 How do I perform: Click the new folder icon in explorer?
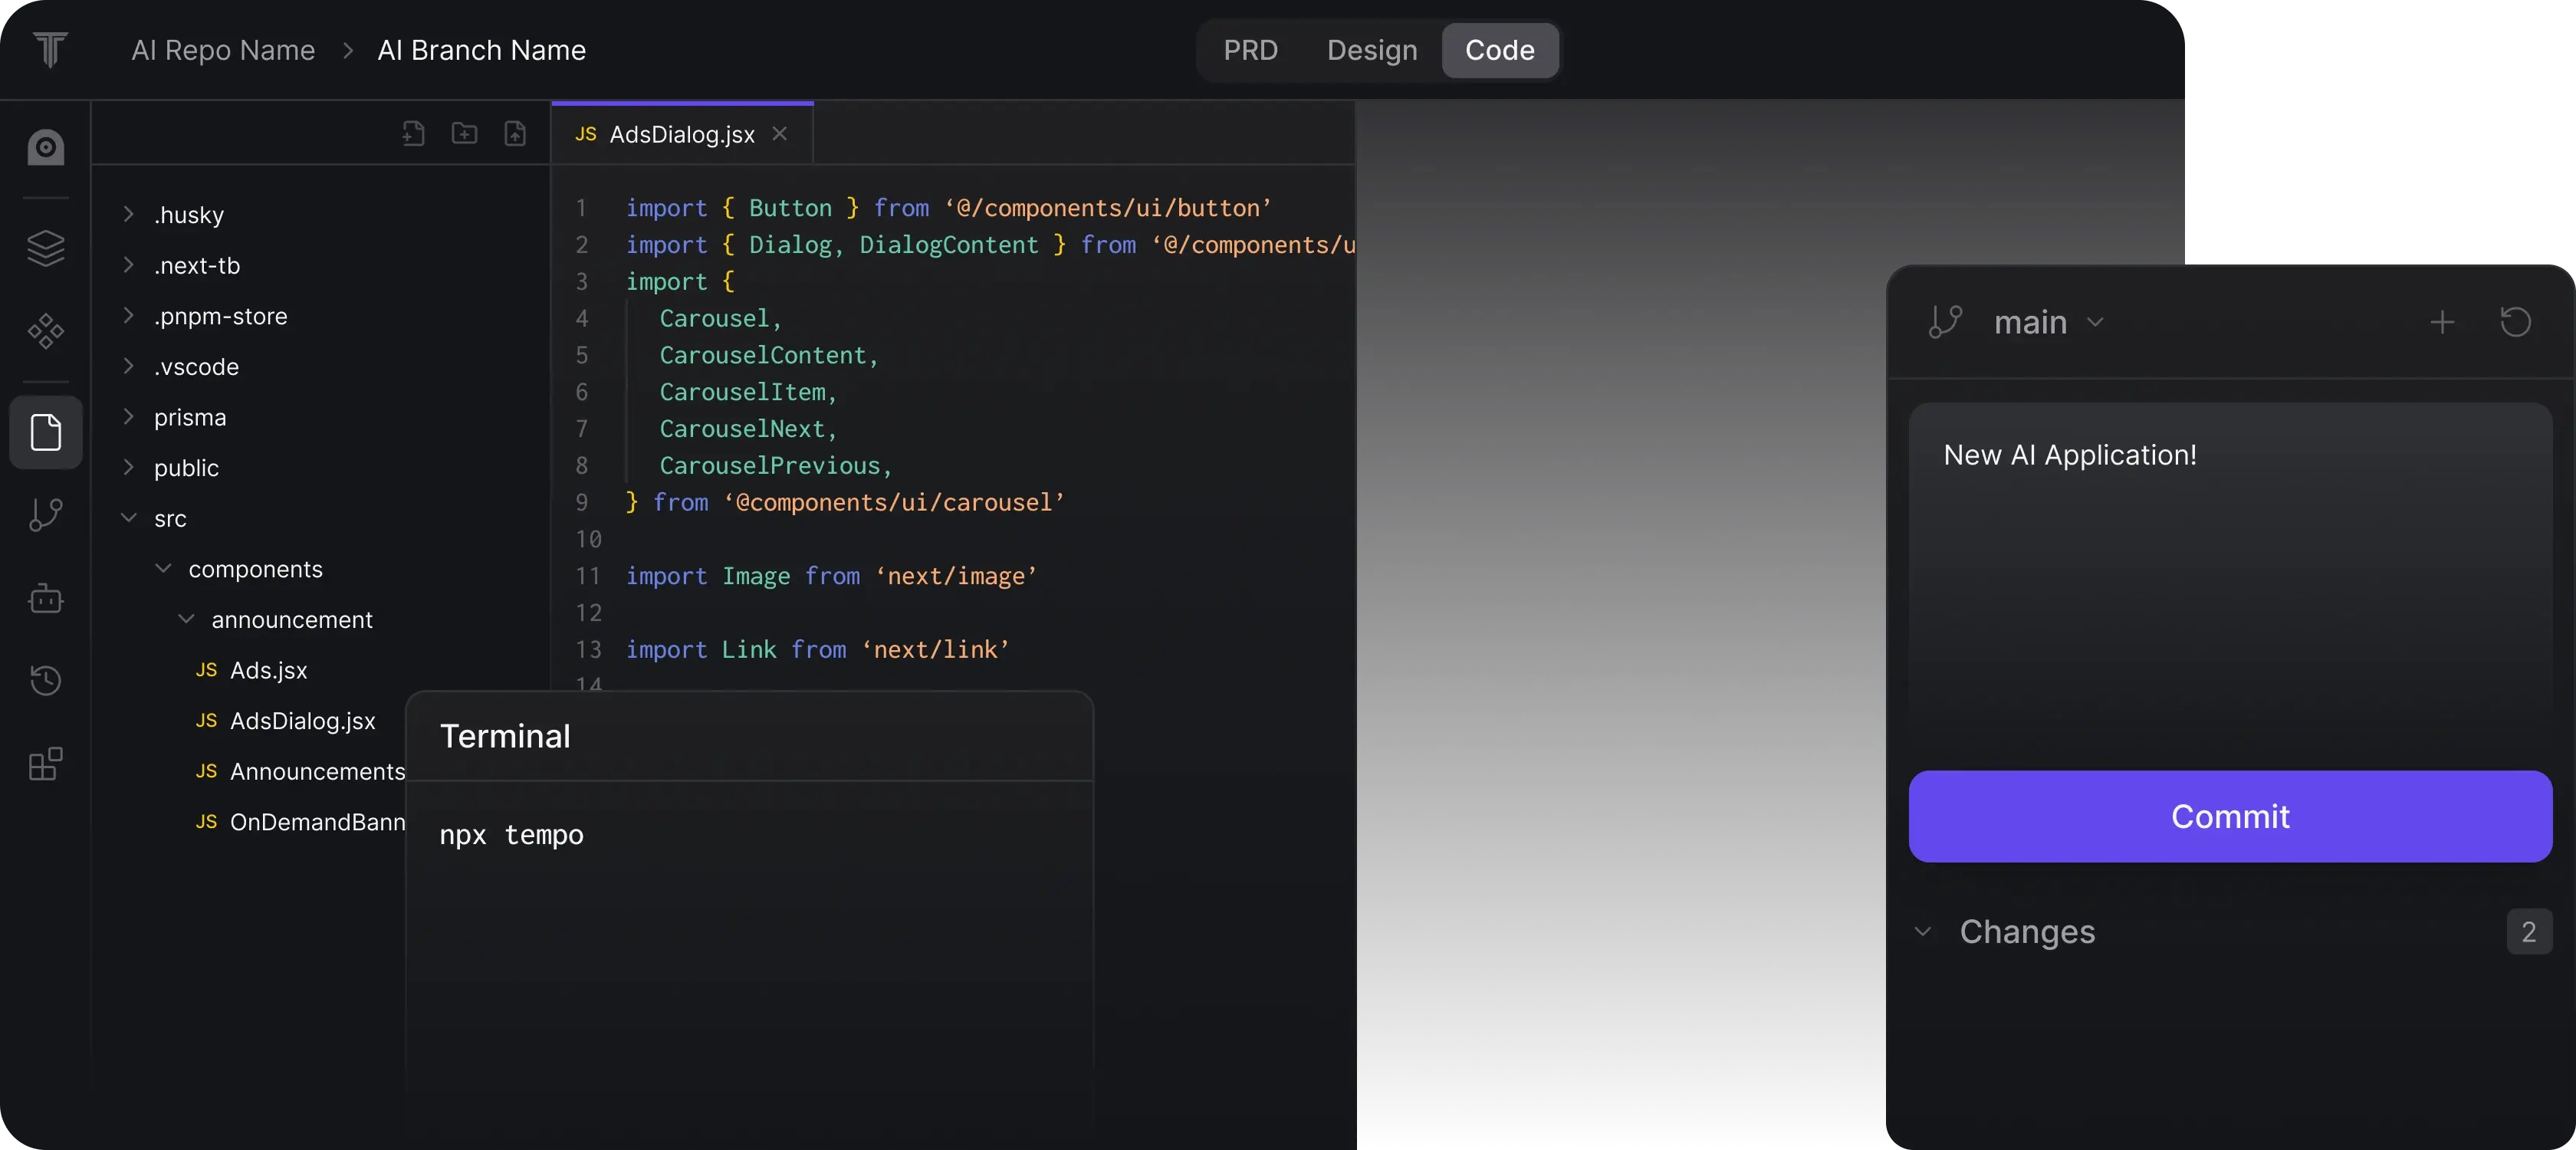464,133
